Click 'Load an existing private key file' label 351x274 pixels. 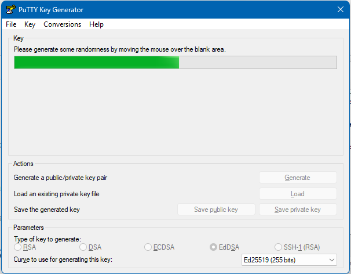pos(56,194)
